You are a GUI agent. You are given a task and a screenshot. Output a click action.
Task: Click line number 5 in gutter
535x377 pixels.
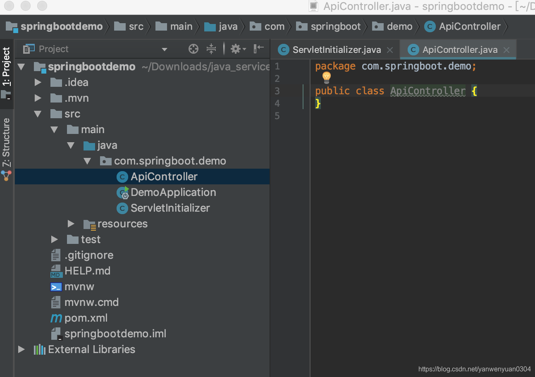tap(277, 116)
